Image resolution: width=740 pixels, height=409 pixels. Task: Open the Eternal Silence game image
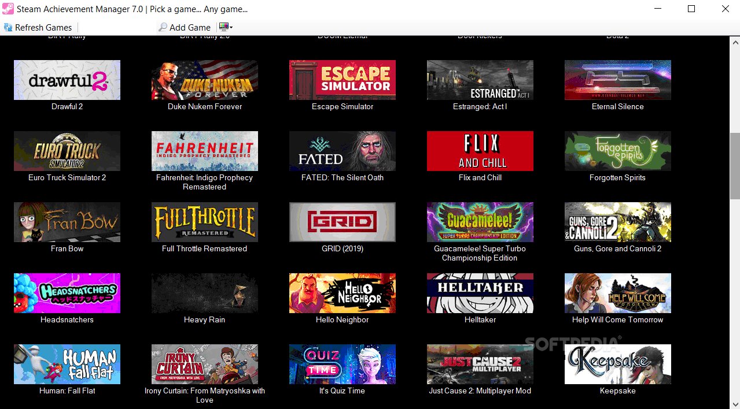coord(618,80)
